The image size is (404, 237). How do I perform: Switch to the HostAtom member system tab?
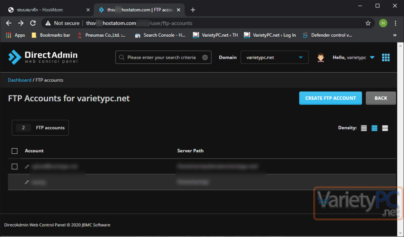tap(48, 10)
